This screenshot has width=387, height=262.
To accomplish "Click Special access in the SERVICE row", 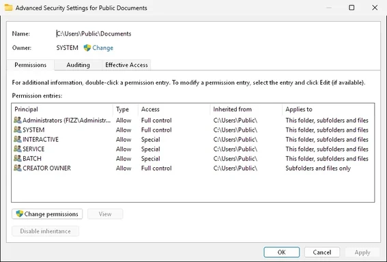I will (x=151, y=149).
